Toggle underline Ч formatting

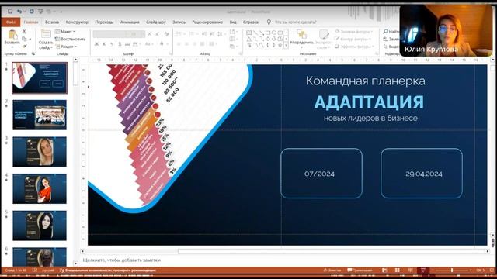tap(112, 44)
